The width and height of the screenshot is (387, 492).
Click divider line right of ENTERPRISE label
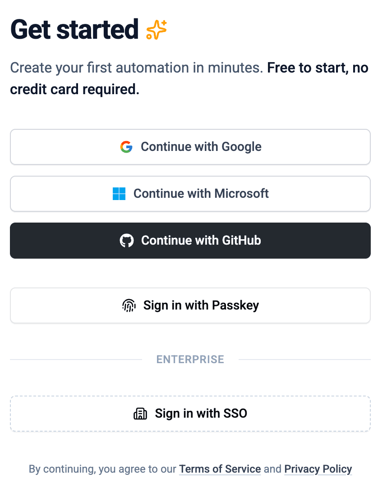pyautogui.click(x=304, y=360)
